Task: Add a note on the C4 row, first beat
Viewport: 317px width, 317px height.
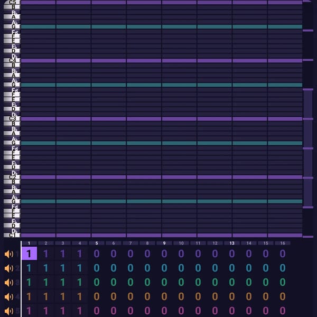Action: [x=38, y=60]
